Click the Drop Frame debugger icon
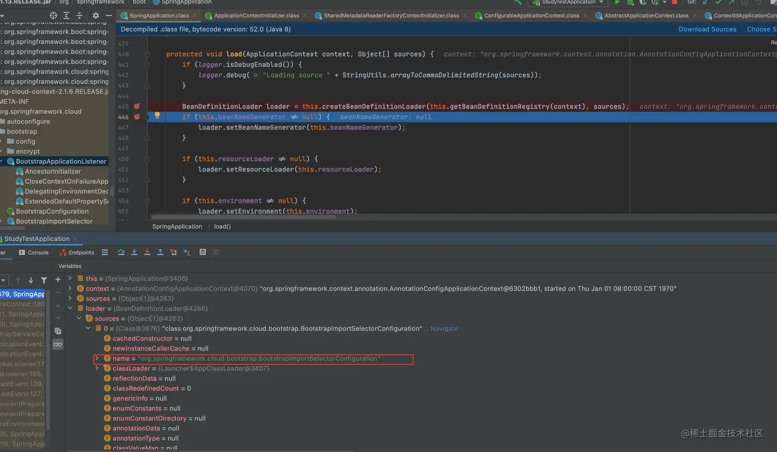Viewport: 777px width, 452px height. 173,252
